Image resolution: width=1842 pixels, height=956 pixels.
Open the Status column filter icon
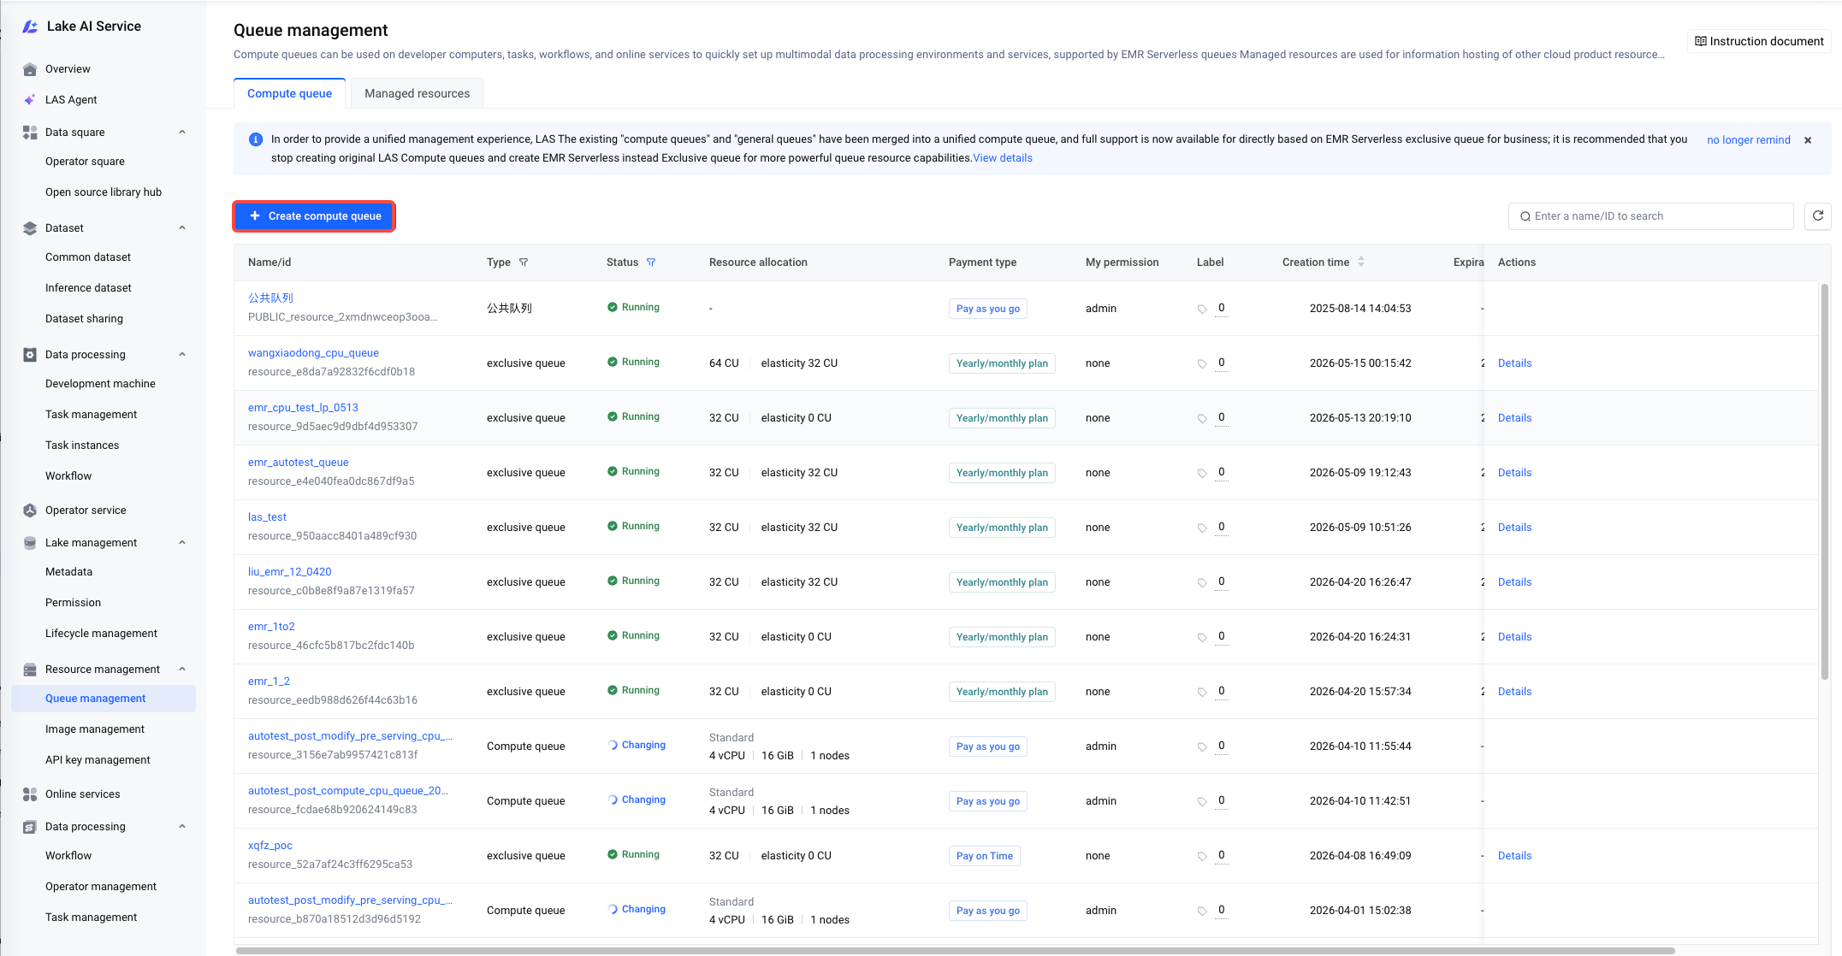click(x=651, y=263)
